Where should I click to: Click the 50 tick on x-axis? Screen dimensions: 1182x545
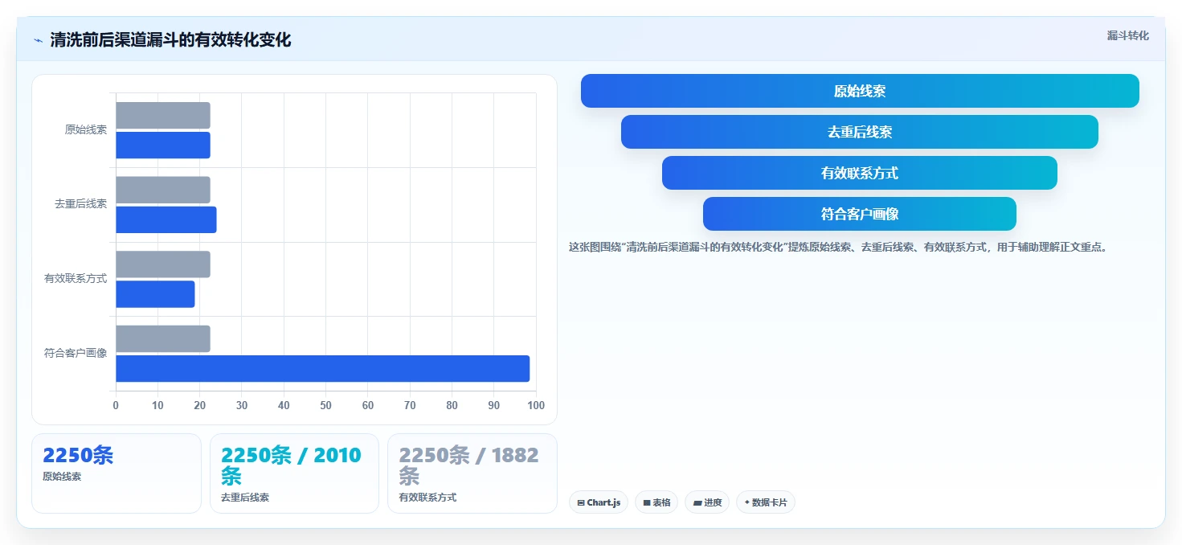click(326, 405)
